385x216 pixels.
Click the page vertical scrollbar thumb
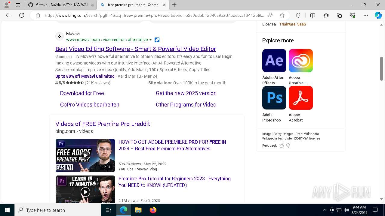pos(381,68)
